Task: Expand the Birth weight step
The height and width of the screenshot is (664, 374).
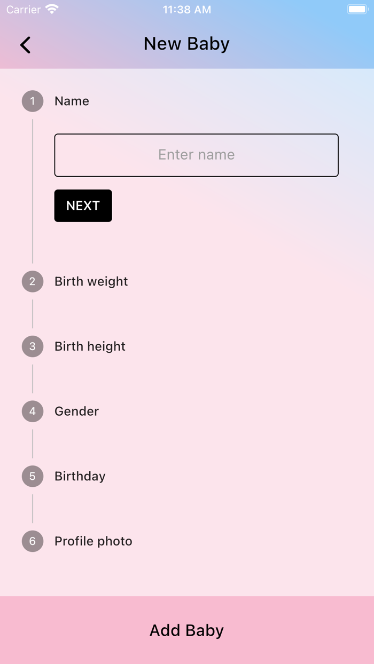Action: tap(91, 281)
